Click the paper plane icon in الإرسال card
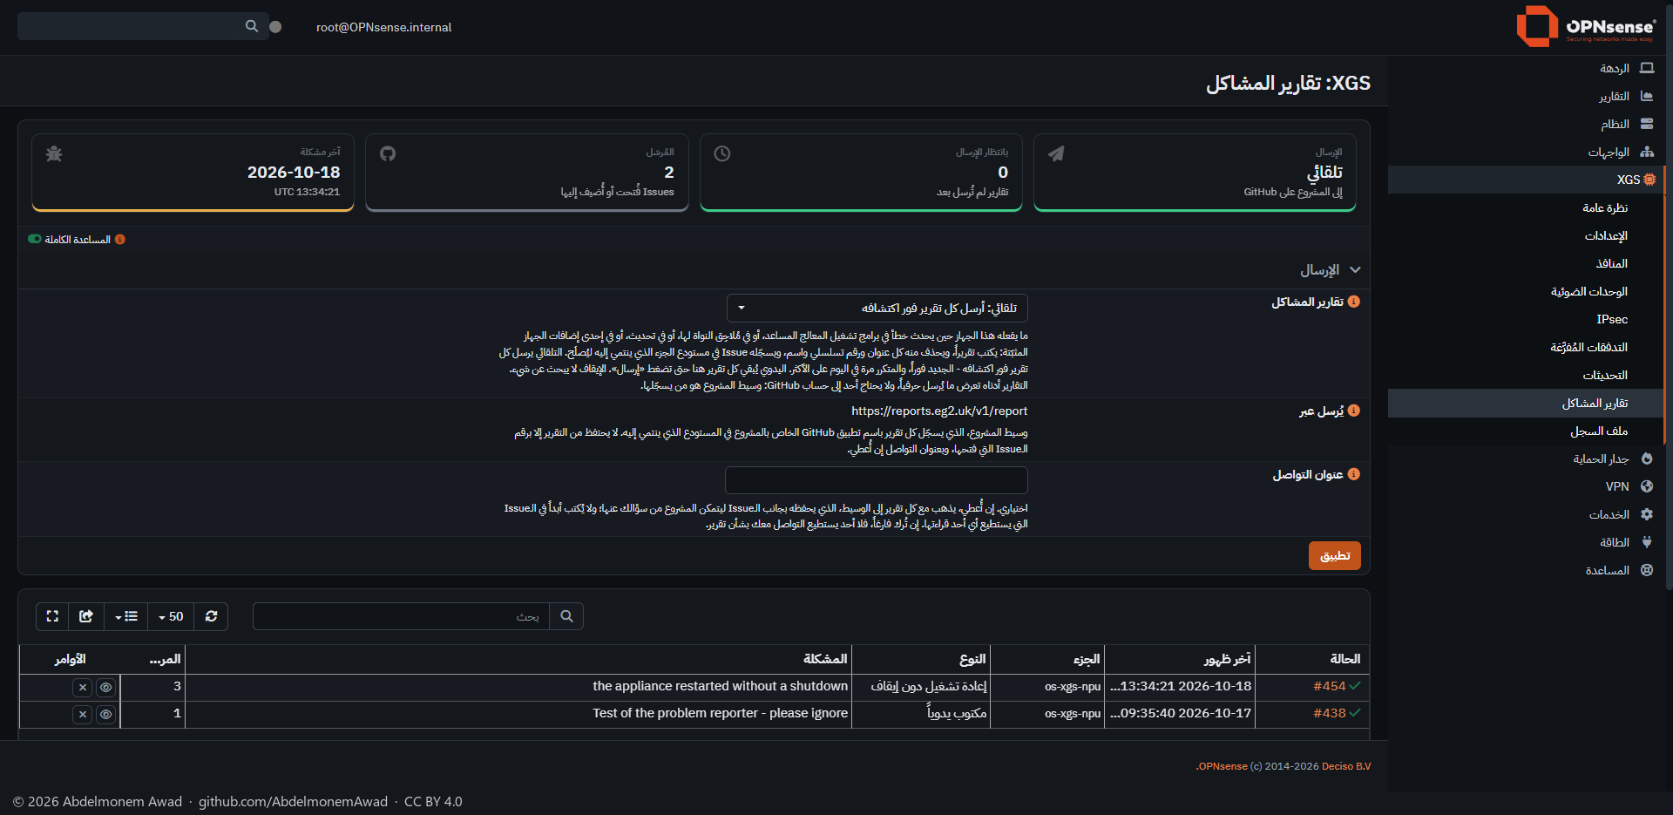Viewport: 1673px width, 815px height. pos(1056,153)
